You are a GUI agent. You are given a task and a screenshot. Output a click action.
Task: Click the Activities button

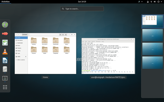(5, 2)
